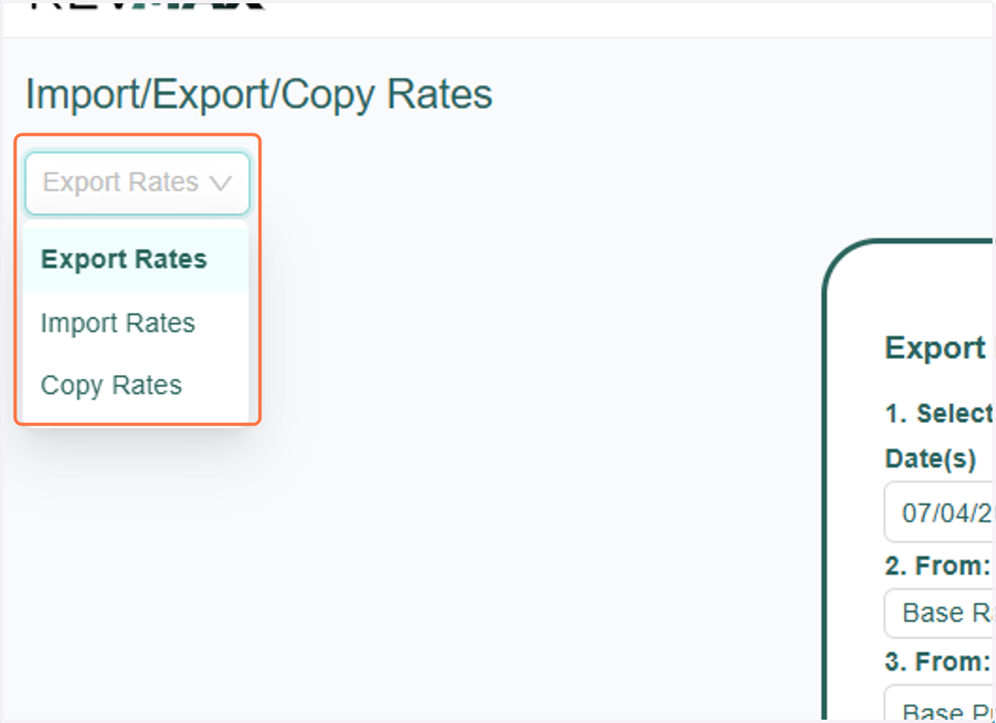Open the '2. From:' Base Ra dropdown field
This screenshot has width=996, height=723.
[940, 613]
